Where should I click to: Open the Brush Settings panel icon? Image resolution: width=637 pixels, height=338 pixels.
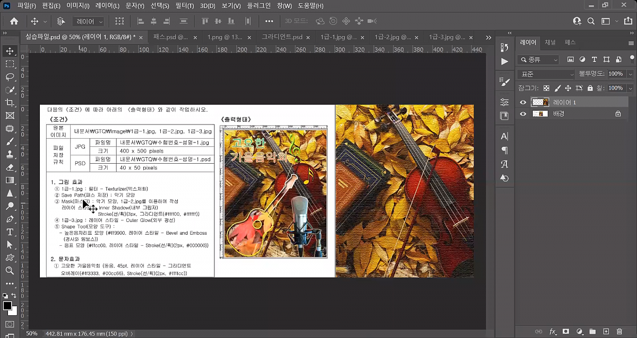coord(504,82)
